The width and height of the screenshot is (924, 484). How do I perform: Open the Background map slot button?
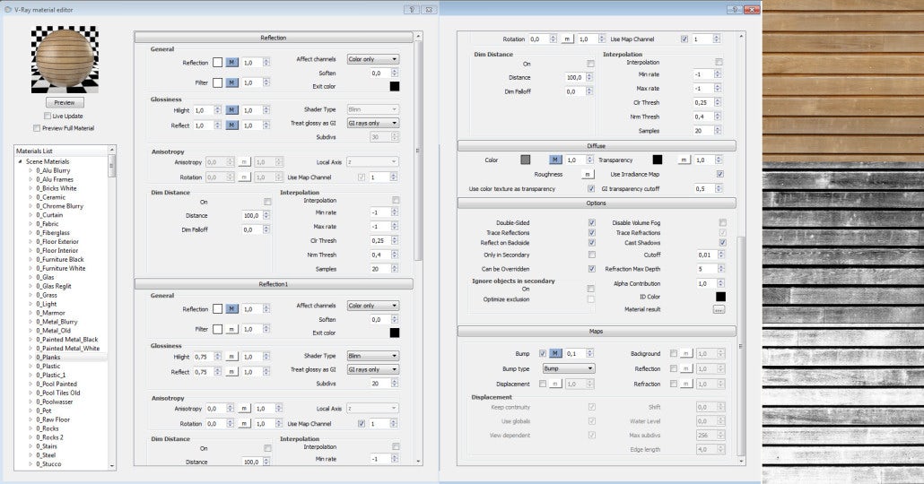(686, 354)
